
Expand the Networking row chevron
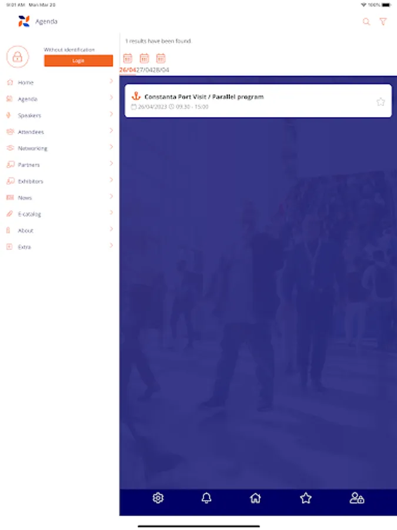[111, 147]
